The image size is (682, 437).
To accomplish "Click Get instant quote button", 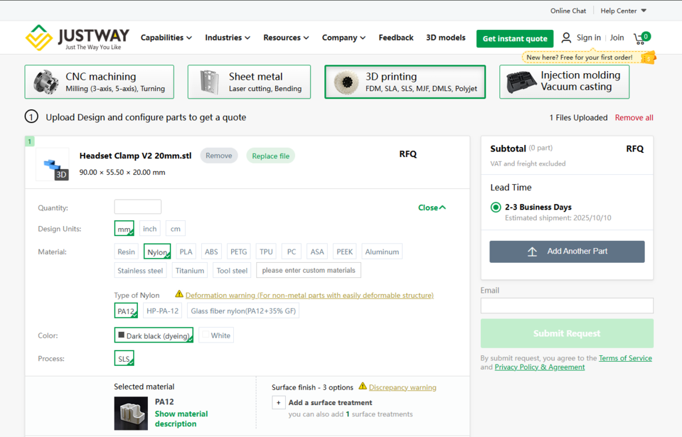I will coord(515,39).
